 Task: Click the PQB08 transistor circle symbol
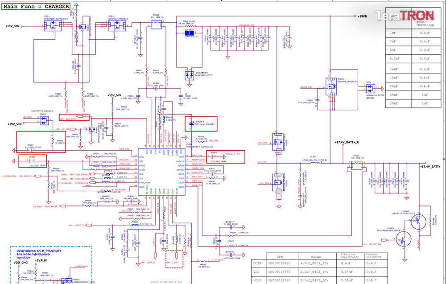point(419,222)
